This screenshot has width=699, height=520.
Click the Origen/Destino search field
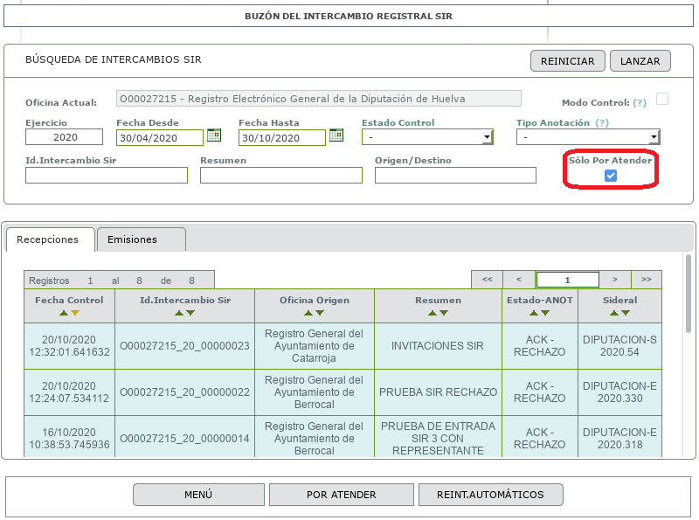point(455,176)
